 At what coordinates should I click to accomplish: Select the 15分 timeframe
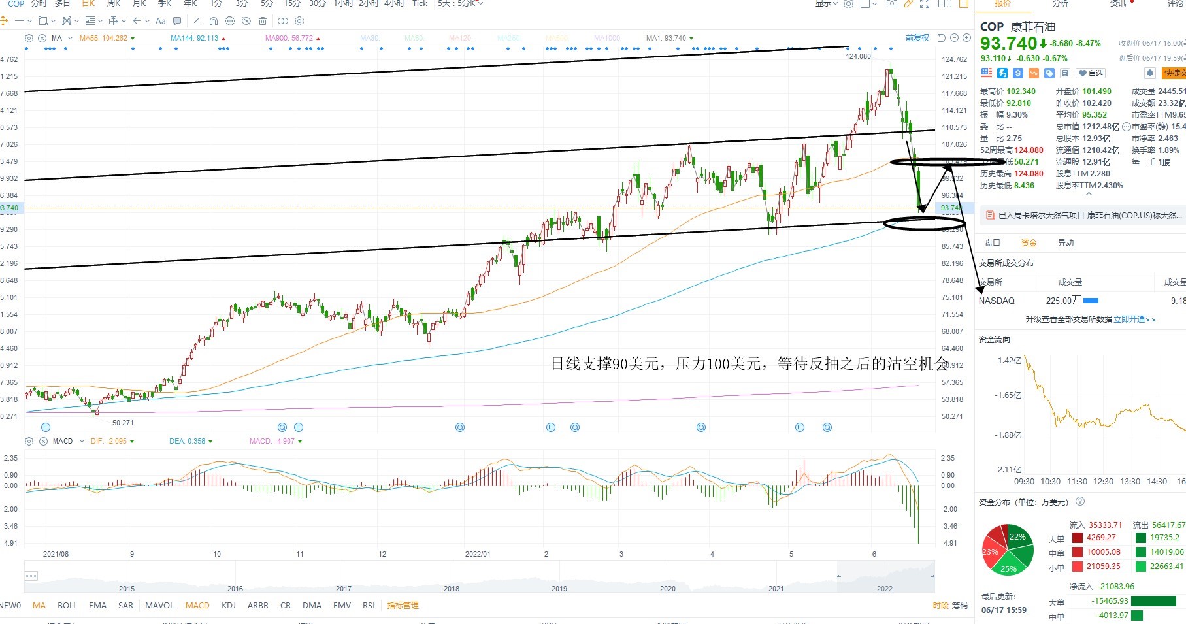pos(291,3)
